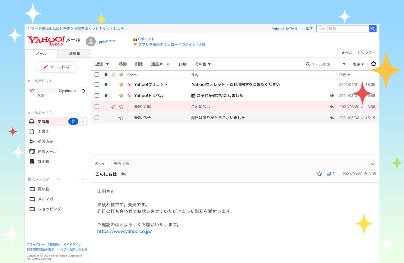Viewport: 404px width, 263px height.
Task: Click reply arrow on 矢風 太郎 row
Action: (x=332, y=107)
